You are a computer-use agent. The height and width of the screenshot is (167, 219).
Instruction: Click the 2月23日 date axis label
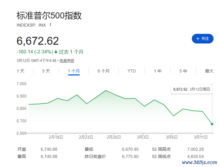click(86, 137)
